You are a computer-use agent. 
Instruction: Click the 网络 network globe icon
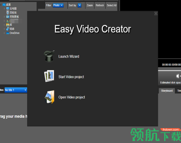(8, 29)
